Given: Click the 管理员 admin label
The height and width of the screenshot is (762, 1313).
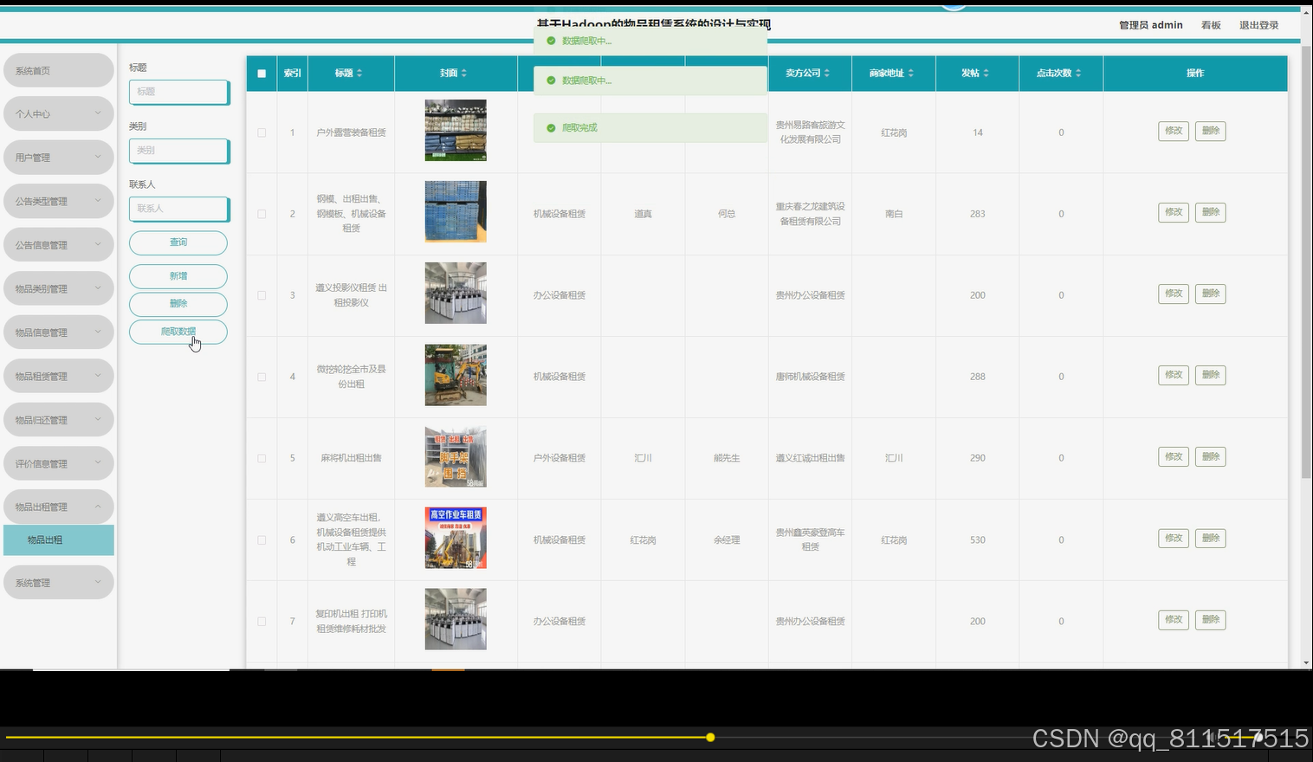Looking at the screenshot, I should (1150, 25).
